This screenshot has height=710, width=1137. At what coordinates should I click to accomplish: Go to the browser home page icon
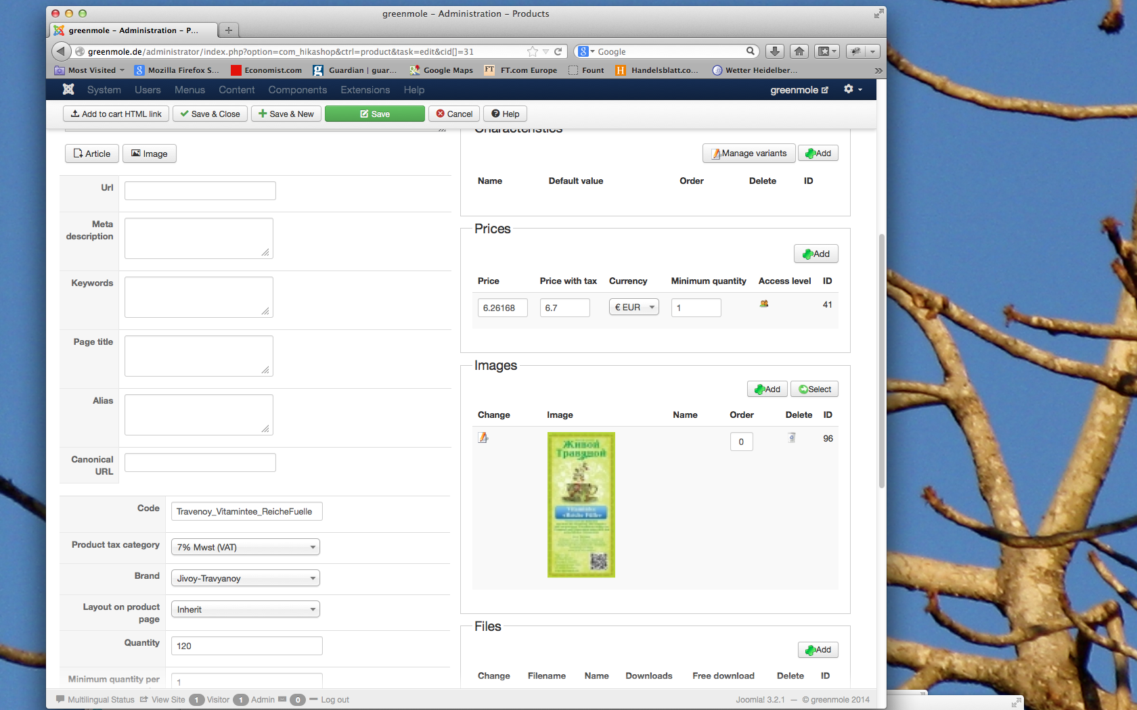pyautogui.click(x=799, y=51)
